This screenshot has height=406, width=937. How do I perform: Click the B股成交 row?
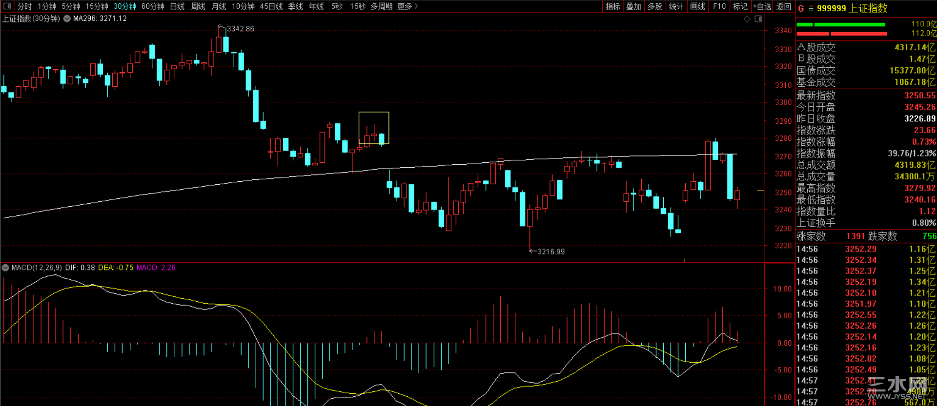(866, 59)
